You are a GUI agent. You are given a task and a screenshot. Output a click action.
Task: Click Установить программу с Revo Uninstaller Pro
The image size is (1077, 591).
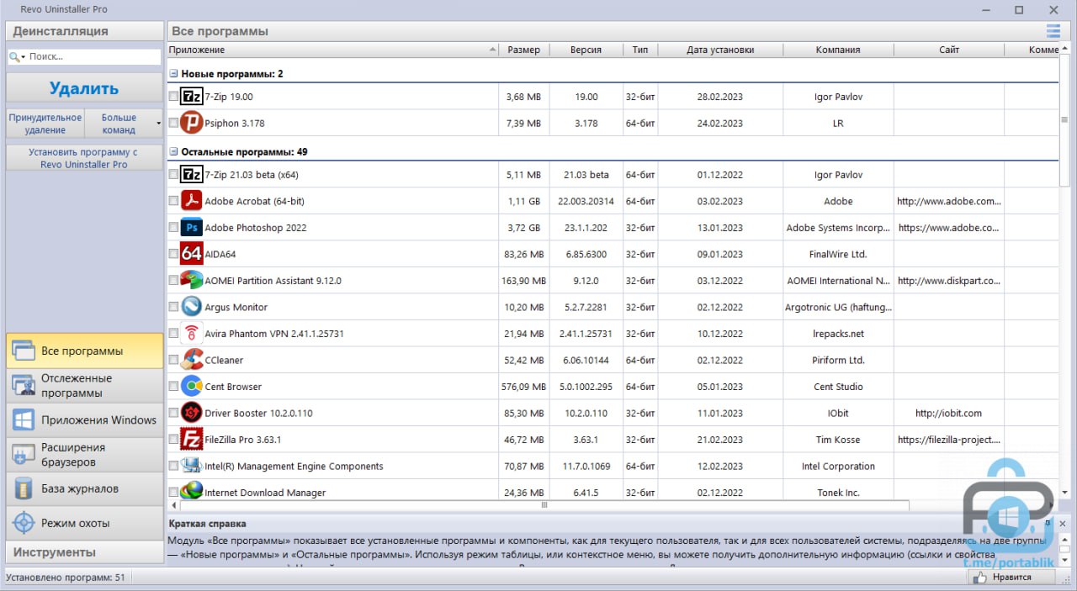click(x=84, y=158)
